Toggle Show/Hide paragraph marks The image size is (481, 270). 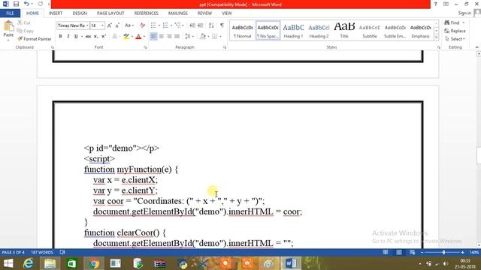(222, 25)
